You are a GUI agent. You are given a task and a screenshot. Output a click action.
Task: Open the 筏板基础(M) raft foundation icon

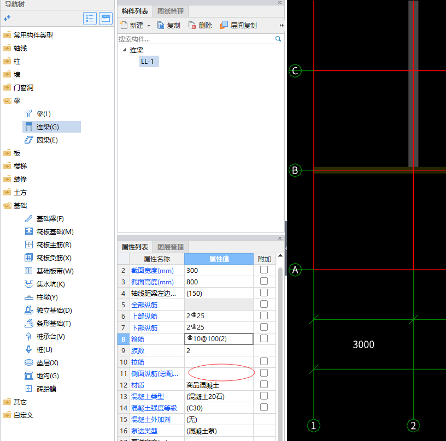point(29,231)
